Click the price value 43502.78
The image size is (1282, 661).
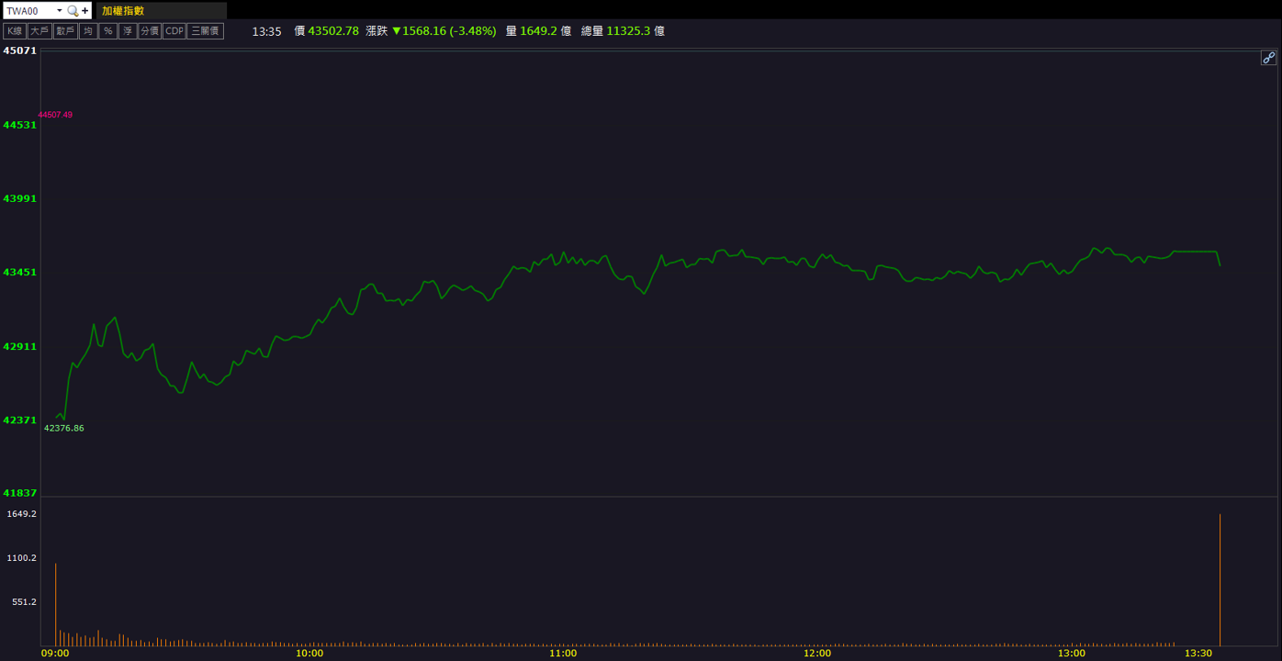pyautogui.click(x=333, y=31)
